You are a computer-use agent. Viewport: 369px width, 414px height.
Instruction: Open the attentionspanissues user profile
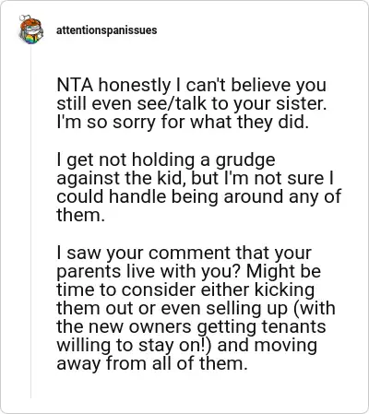click(106, 30)
